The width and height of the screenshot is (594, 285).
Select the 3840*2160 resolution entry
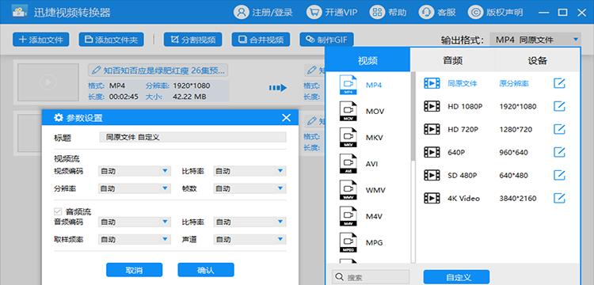(x=518, y=198)
